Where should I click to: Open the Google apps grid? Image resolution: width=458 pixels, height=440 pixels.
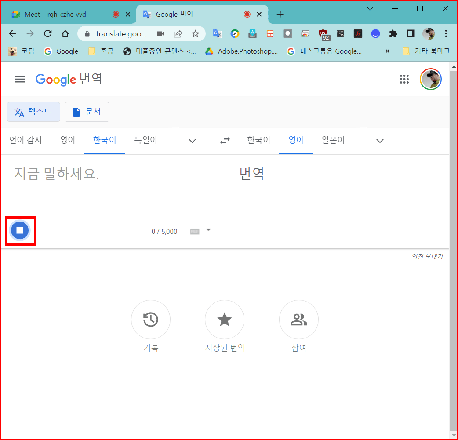404,79
